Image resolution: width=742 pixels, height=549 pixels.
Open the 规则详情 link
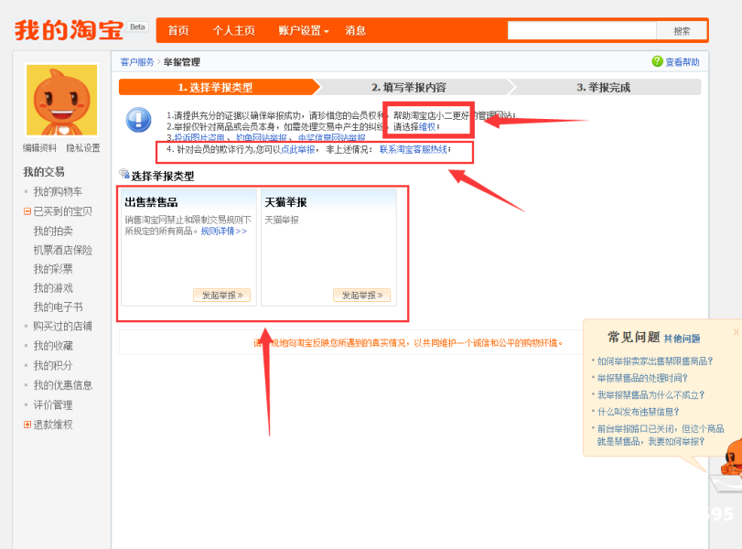click(224, 231)
